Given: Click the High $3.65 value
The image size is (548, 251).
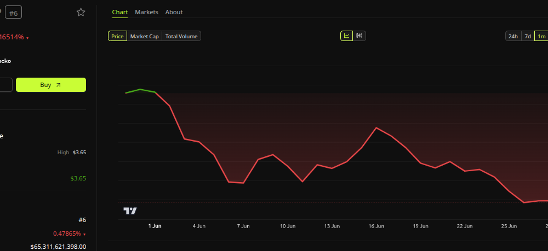Looking at the screenshot, I should [79, 153].
